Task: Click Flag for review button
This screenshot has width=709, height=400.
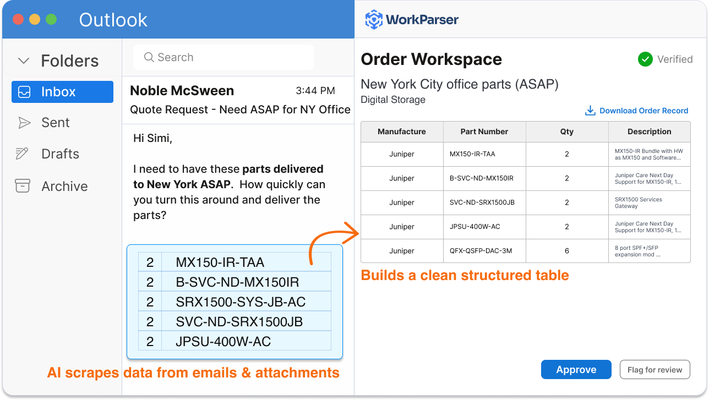Action: [x=655, y=370]
